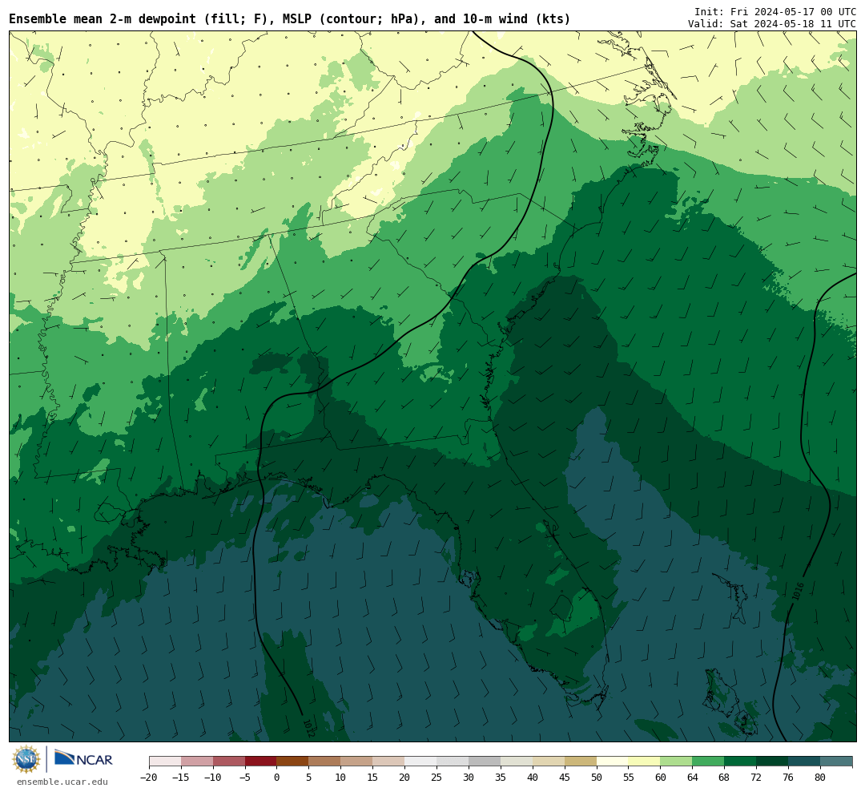Pick the pale yellow swatch between 55 and 60

(x=644, y=762)
